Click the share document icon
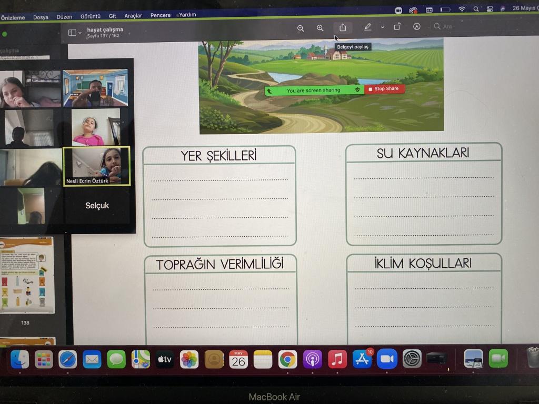Image resolution: width=539 pixels, height=404 pixels. pyautogui.click(x=343, y=28)
